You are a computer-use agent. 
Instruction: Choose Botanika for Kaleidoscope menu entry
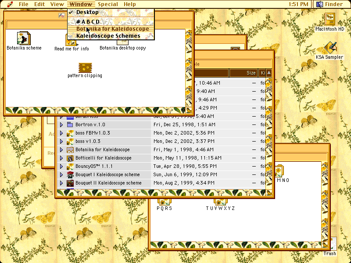111,29
